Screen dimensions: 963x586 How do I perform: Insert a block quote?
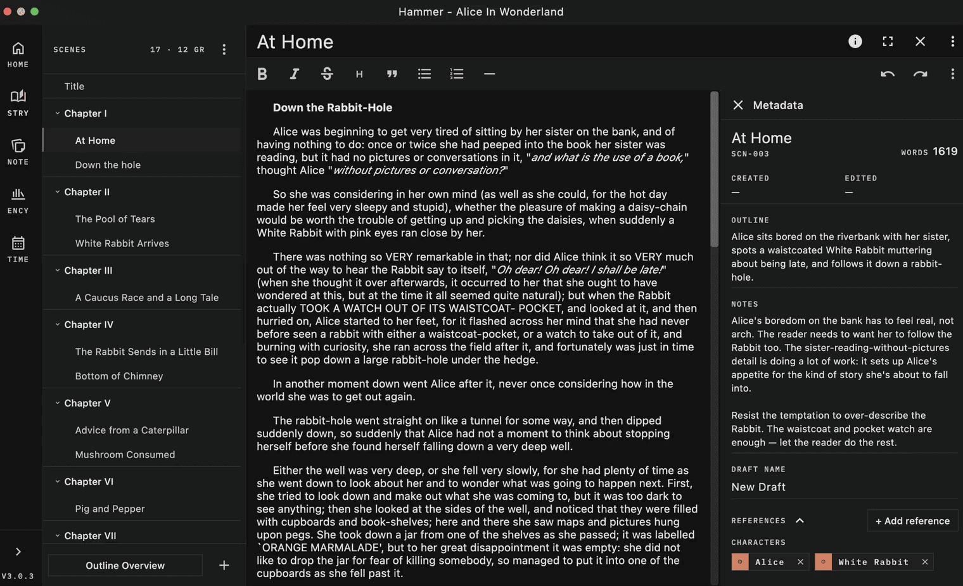click(x=392, y=74)
